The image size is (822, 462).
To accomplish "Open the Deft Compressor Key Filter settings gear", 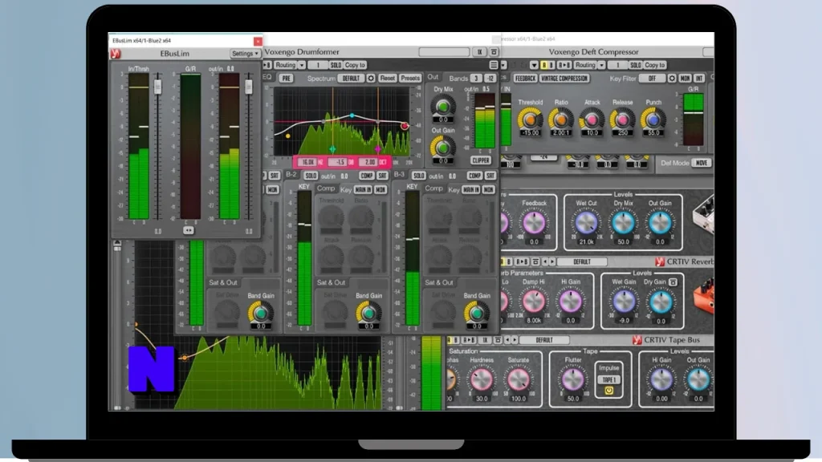I will 672,78.
